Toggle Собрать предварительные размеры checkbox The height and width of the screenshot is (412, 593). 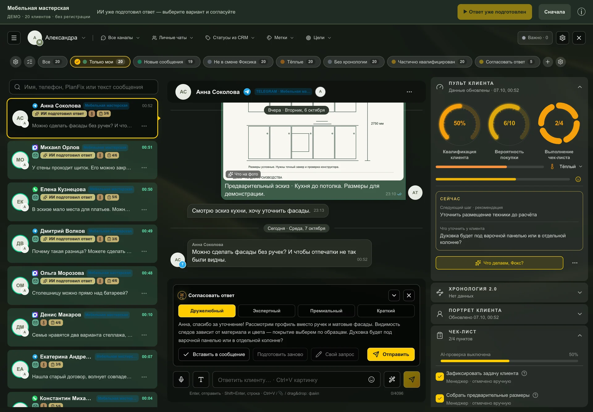[x=440, y=399]
